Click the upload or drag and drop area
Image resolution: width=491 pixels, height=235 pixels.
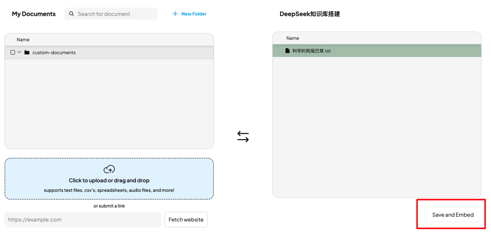point(109,179)
